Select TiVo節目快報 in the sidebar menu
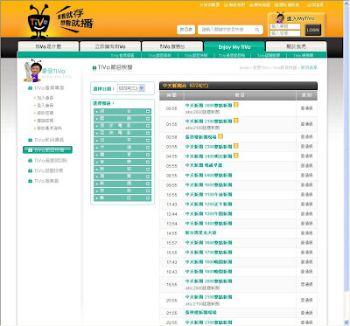Image resolution: width=350 pixels, height=326 pixels. coord(47,150)
